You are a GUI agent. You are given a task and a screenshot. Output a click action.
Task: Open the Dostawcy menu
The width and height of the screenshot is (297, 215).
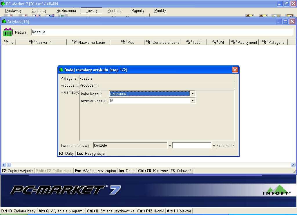point(13,11)
